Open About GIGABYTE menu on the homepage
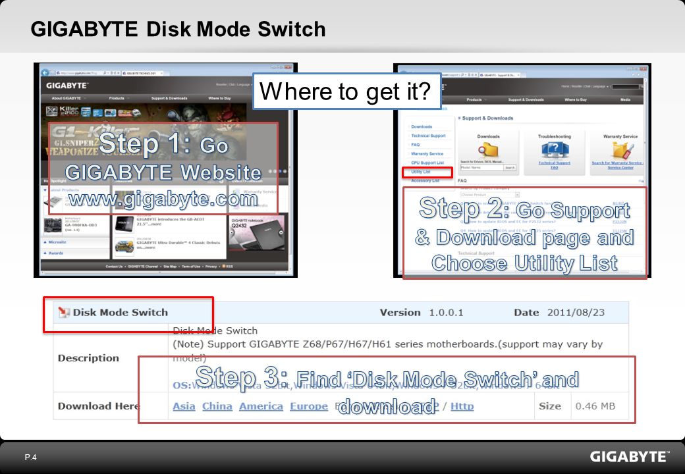The height and width of the screenshot is (474, 685). [x=67, y=98]
